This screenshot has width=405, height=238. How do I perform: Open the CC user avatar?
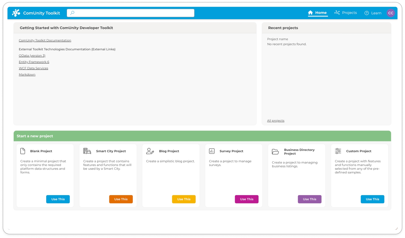(391, 13)
